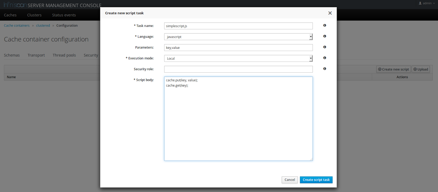Focus the Security role text field
438x192 pixels.
pos(238,69)
